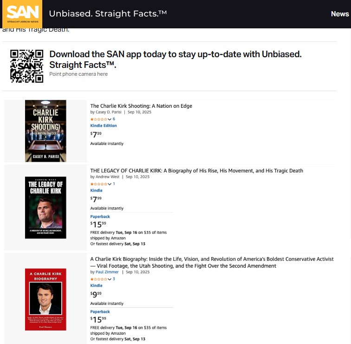Click the star rating of Casey D. Parisi's book

(x=98, y=119)
